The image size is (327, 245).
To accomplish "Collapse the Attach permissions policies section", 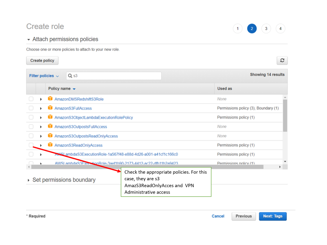I will (x=28, y=39).
